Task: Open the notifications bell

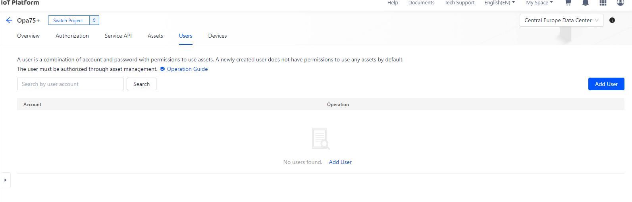Action: click(585, 3)
